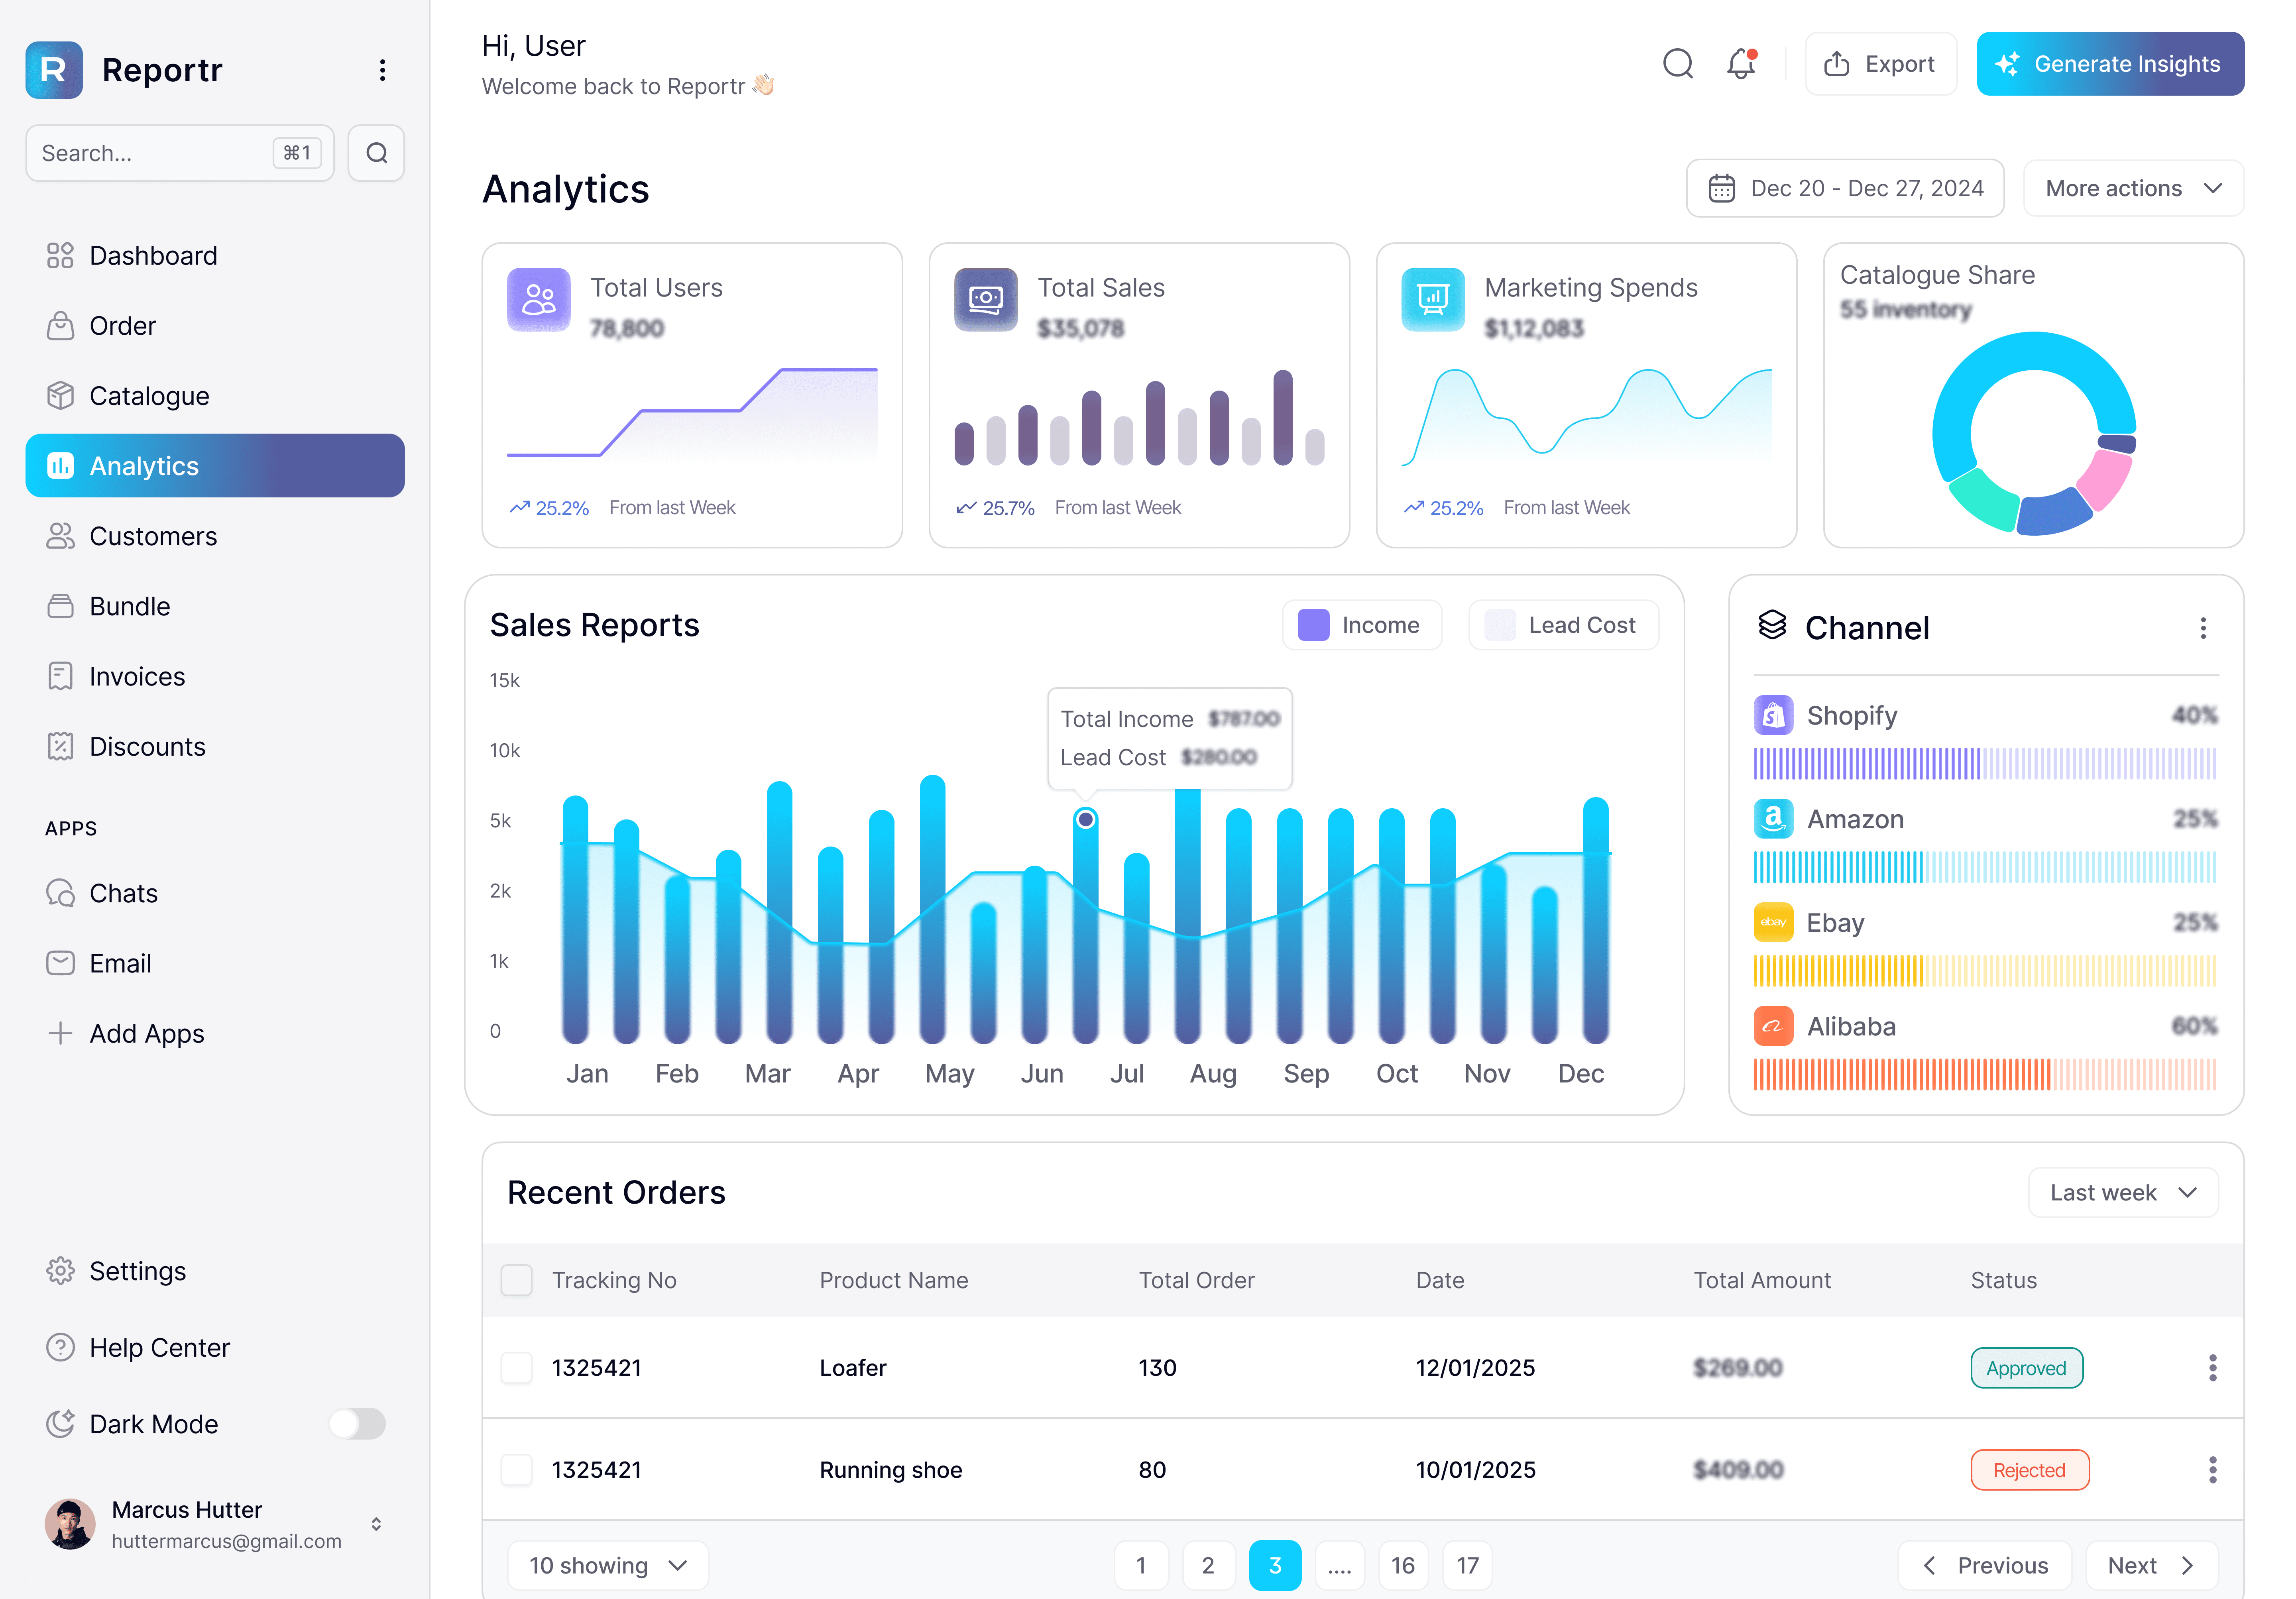Expand the user account switcher arrows
The image size is (2296, 1599).
click(376, 1524)
